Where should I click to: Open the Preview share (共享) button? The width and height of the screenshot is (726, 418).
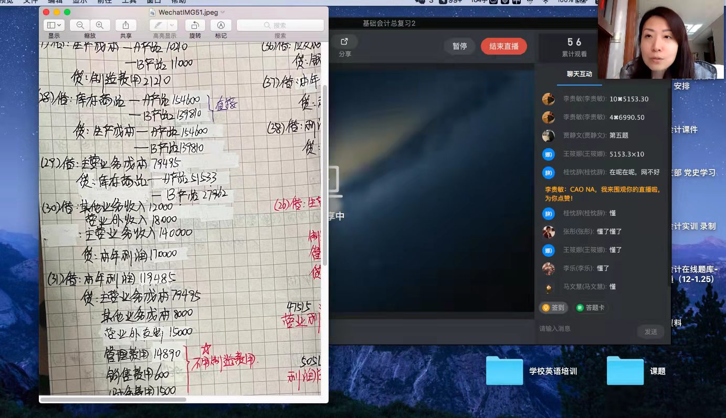[126, 25]
